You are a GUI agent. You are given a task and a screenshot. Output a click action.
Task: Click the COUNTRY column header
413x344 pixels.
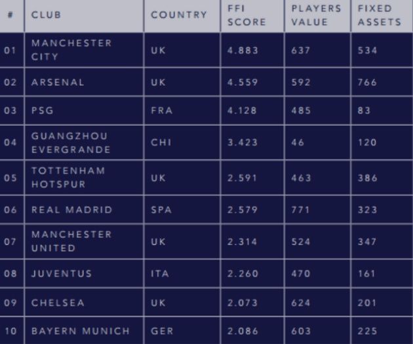coord(179,15)
